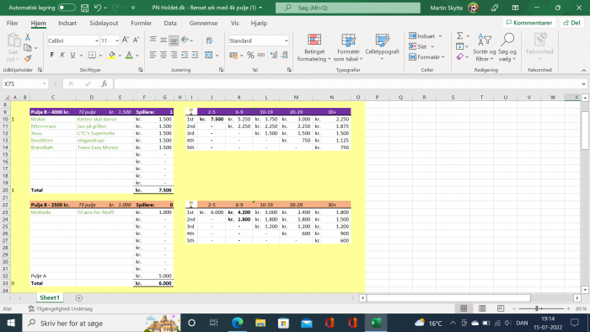Image resolution: width=590 pixels, height=332 pixels.
Task: Switch to page layout view icon
Action: [x=482, y=308]
